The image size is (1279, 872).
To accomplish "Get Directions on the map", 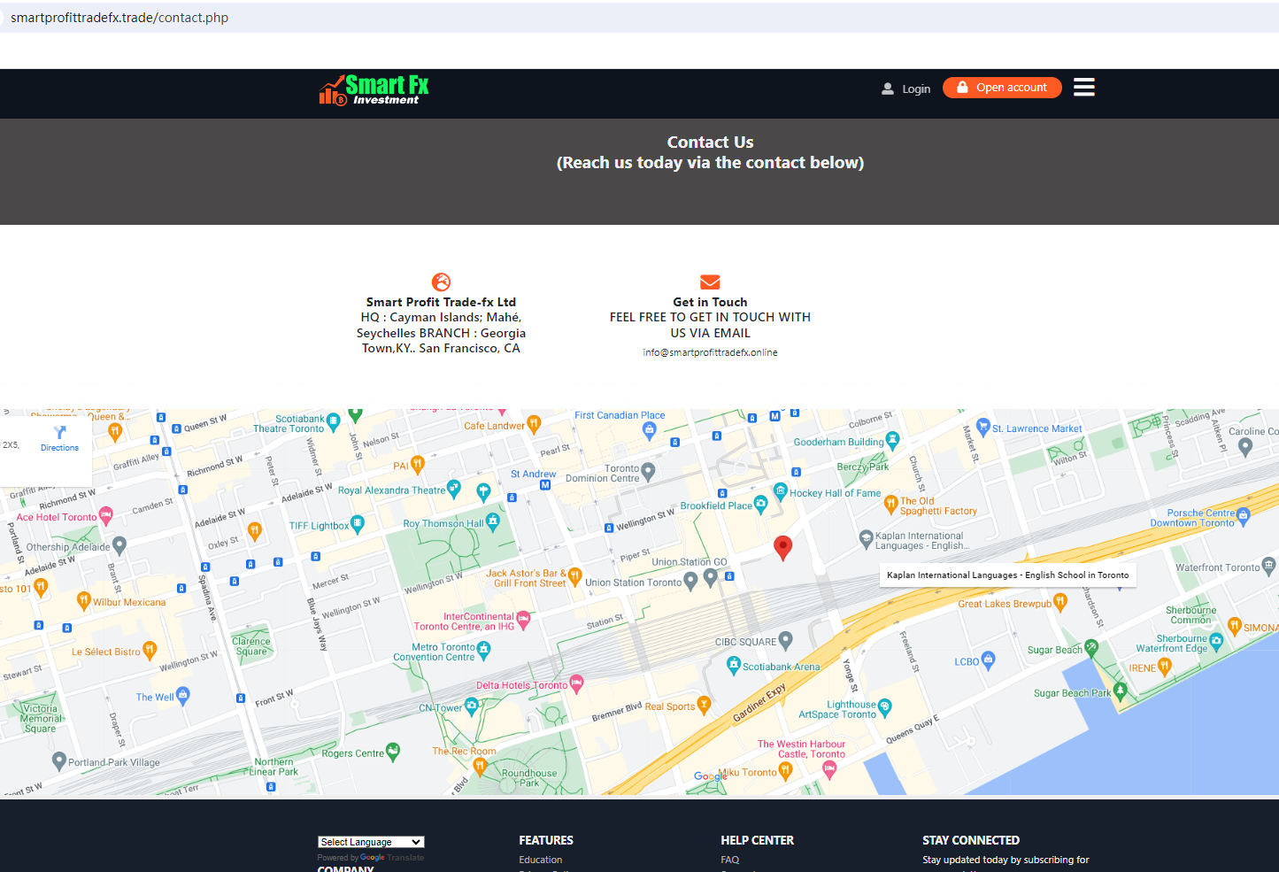I will 59,438.
